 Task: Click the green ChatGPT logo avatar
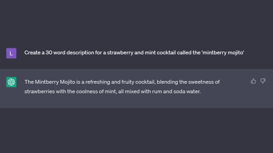tap(11, 82)
